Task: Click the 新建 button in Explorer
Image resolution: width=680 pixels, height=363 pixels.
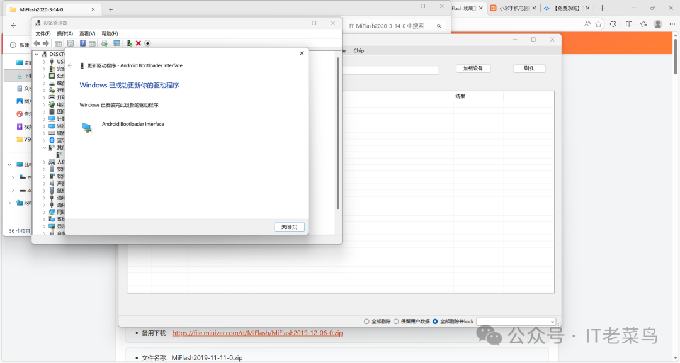Action: (x=20, y=45)
